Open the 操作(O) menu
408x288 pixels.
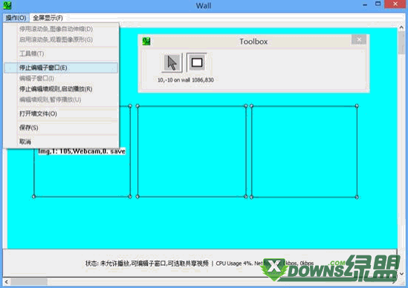point(16,18)
